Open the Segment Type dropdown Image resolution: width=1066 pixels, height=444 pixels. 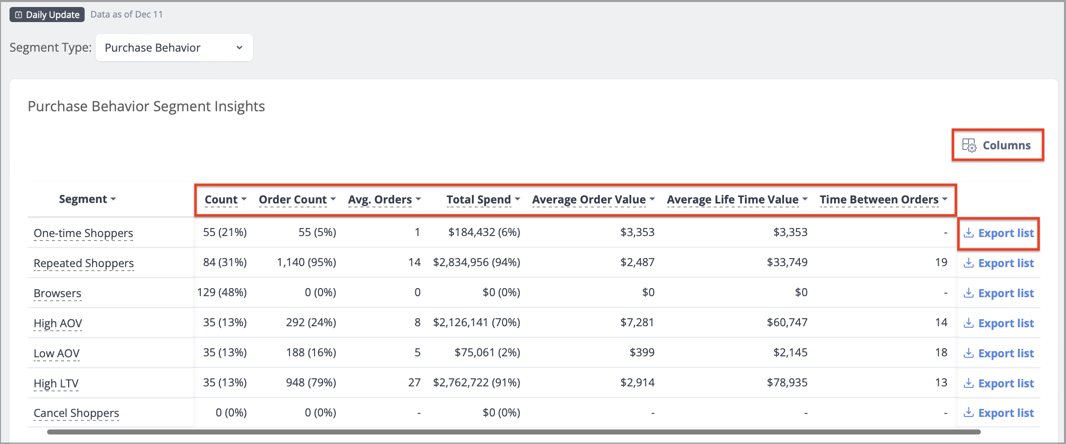(174, 48)
